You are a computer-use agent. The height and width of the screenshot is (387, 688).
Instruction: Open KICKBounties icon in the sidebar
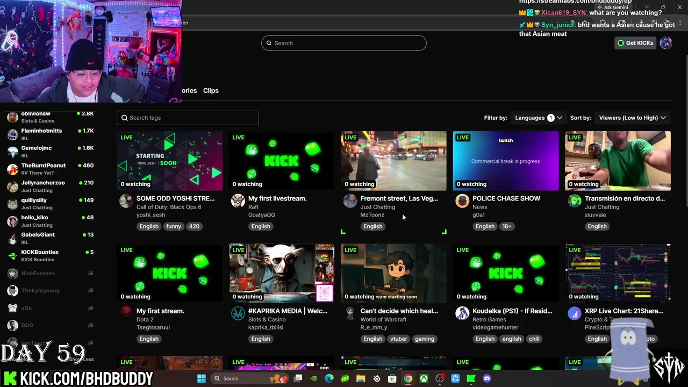(12, 256)
